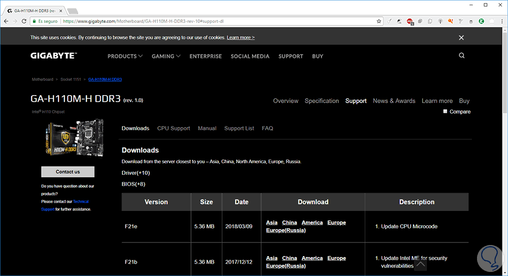Click the browser back arrow

pos(6,21)
